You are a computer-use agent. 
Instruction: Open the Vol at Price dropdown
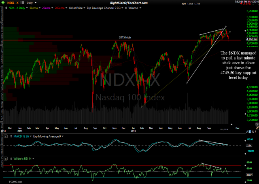[x=84, y=8]
